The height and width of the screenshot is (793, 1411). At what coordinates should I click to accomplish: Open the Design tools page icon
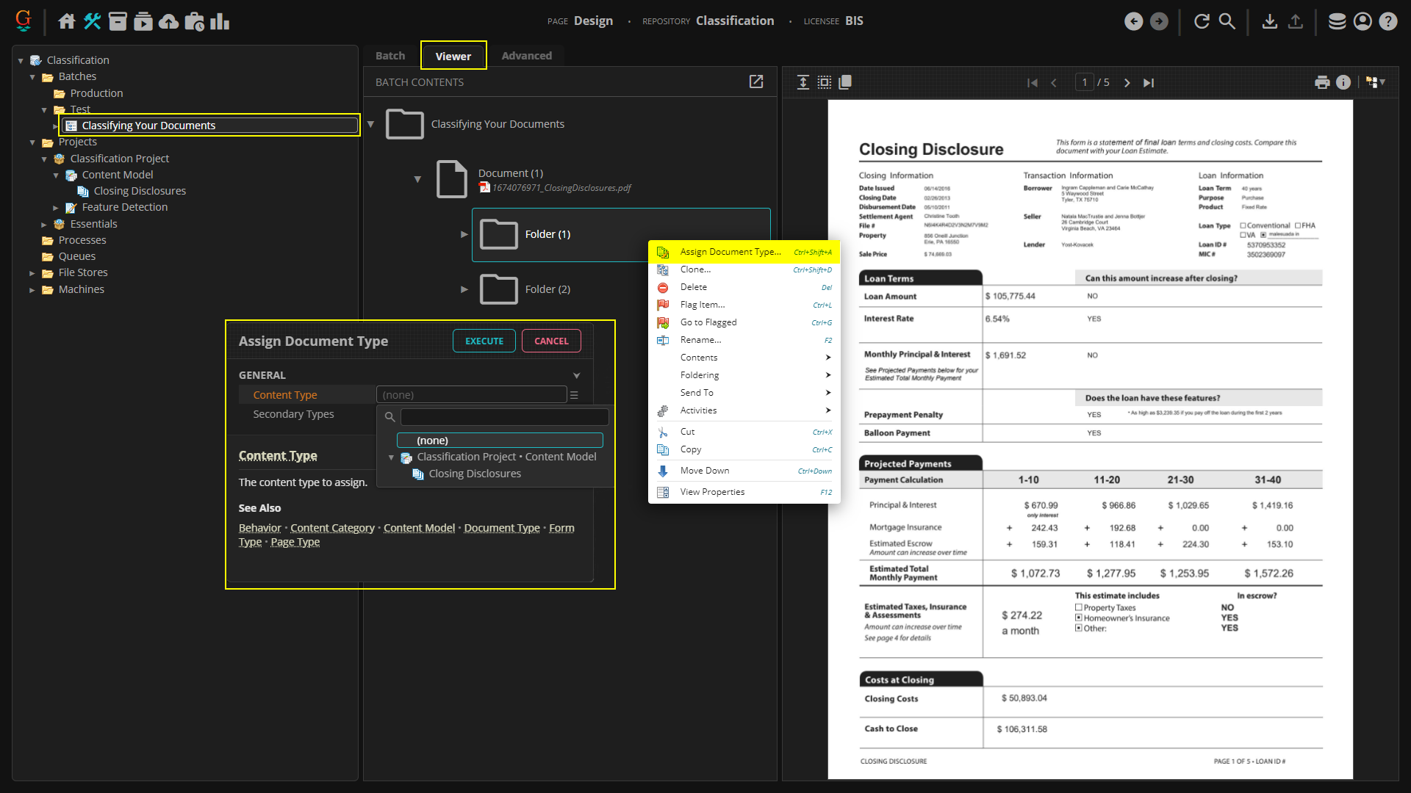tap(92, 21)
